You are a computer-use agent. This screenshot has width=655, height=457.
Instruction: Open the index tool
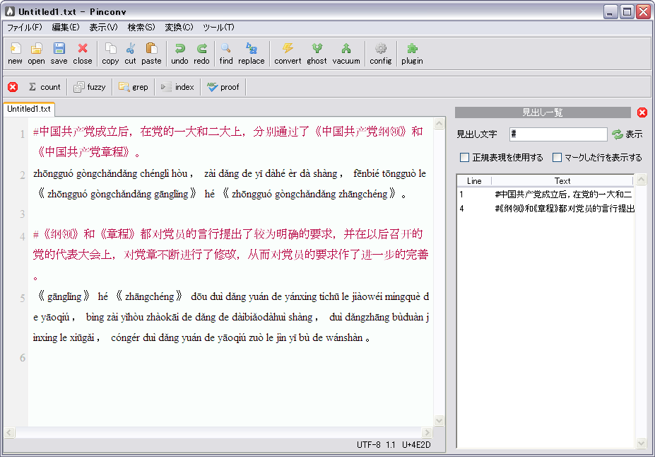(x=177, y=87)
